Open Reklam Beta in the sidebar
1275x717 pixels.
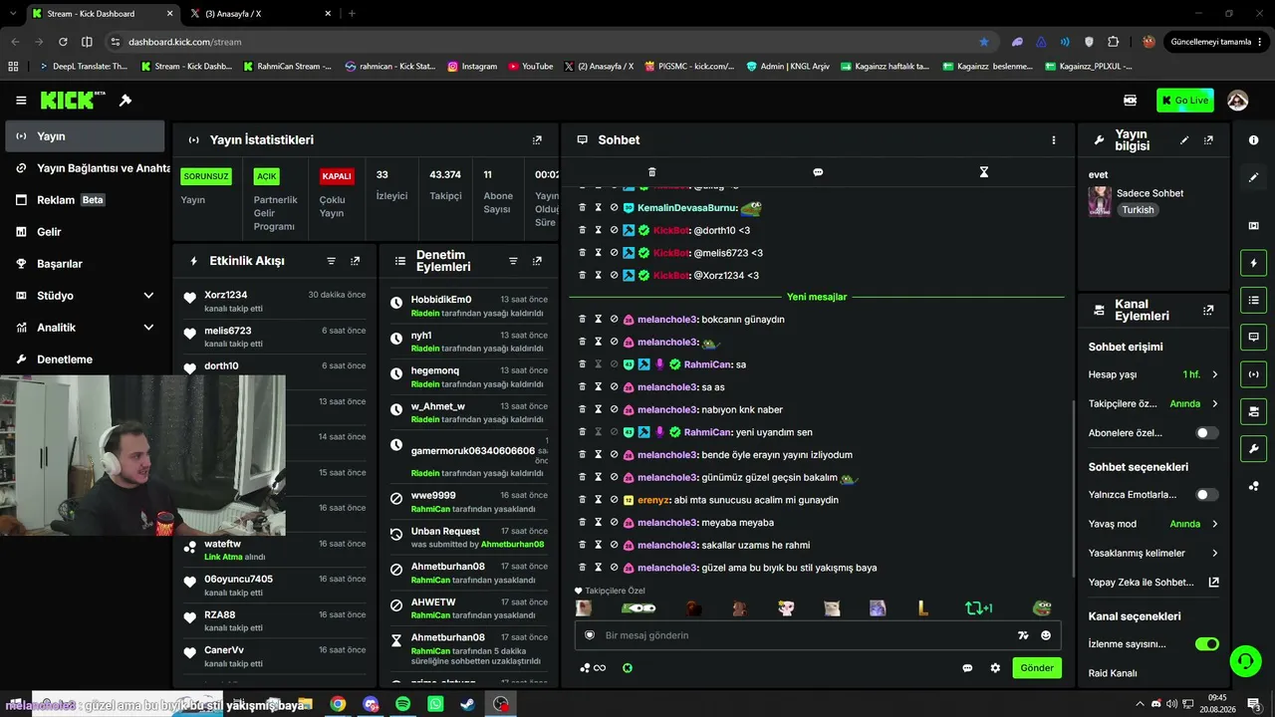click(84, 200)
